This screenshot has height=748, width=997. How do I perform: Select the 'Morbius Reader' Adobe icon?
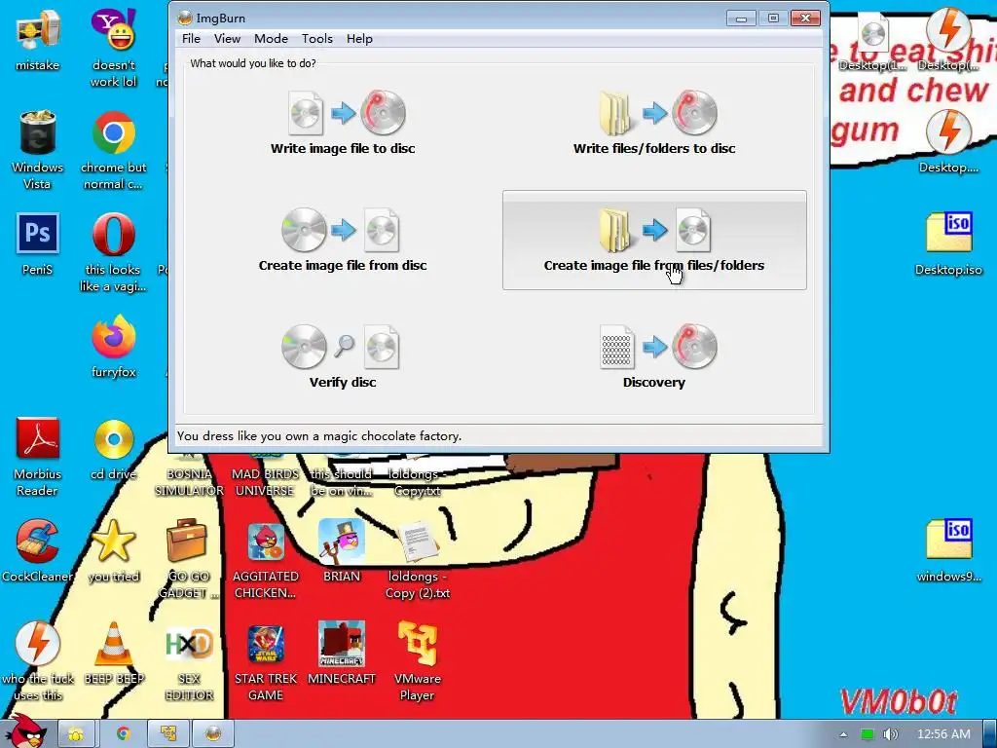point(38,456)
